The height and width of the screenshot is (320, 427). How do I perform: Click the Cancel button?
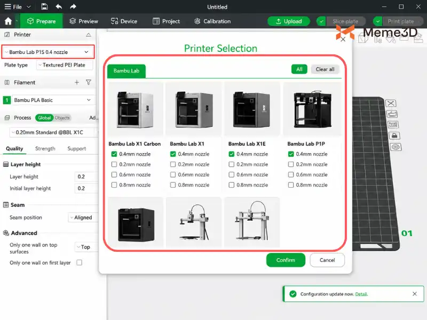[327, 260]
